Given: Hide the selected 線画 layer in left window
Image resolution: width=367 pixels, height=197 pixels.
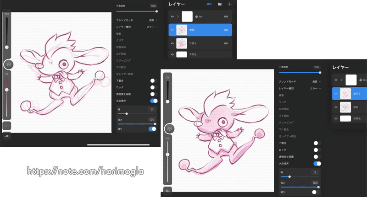Looking at the screenshot, I should (x=172, y=30).
